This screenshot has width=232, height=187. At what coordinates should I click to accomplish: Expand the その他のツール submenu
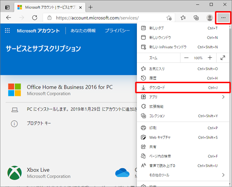183,175
